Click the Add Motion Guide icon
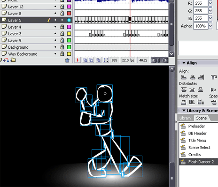 pos(6,60)
